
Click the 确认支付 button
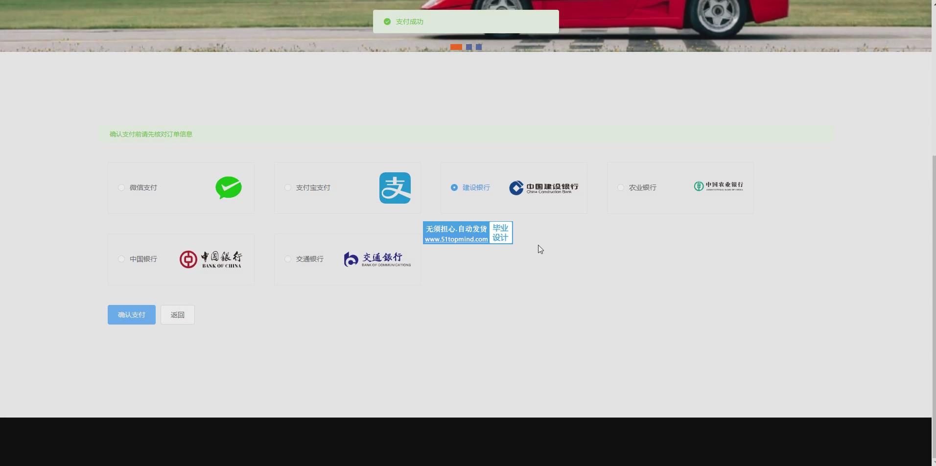click(x=132, y=315)
